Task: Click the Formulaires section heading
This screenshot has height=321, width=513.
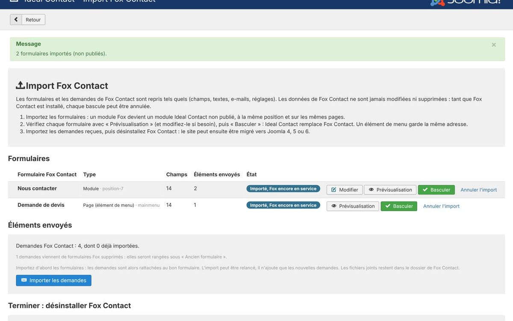Action: pos(29,158)
